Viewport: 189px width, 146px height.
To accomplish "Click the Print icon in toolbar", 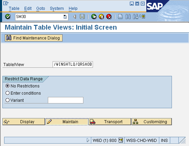I will 120,17.
